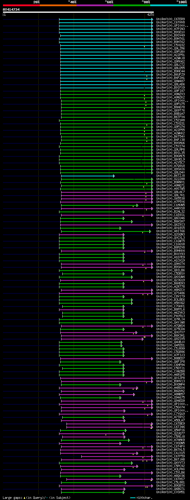Select the UniRef100_Q8LCT2 label
The width and height of the screenshot is (190, 500).
click(170, 65)
